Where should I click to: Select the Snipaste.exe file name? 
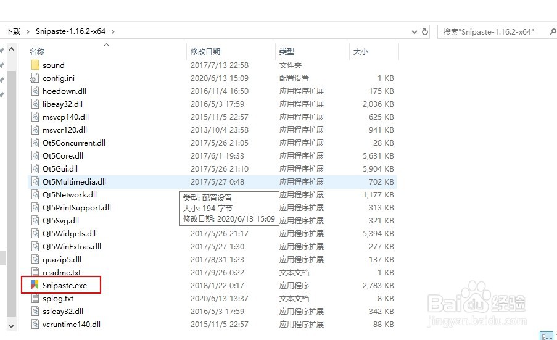pyautogui.click(x=65, y=285)
